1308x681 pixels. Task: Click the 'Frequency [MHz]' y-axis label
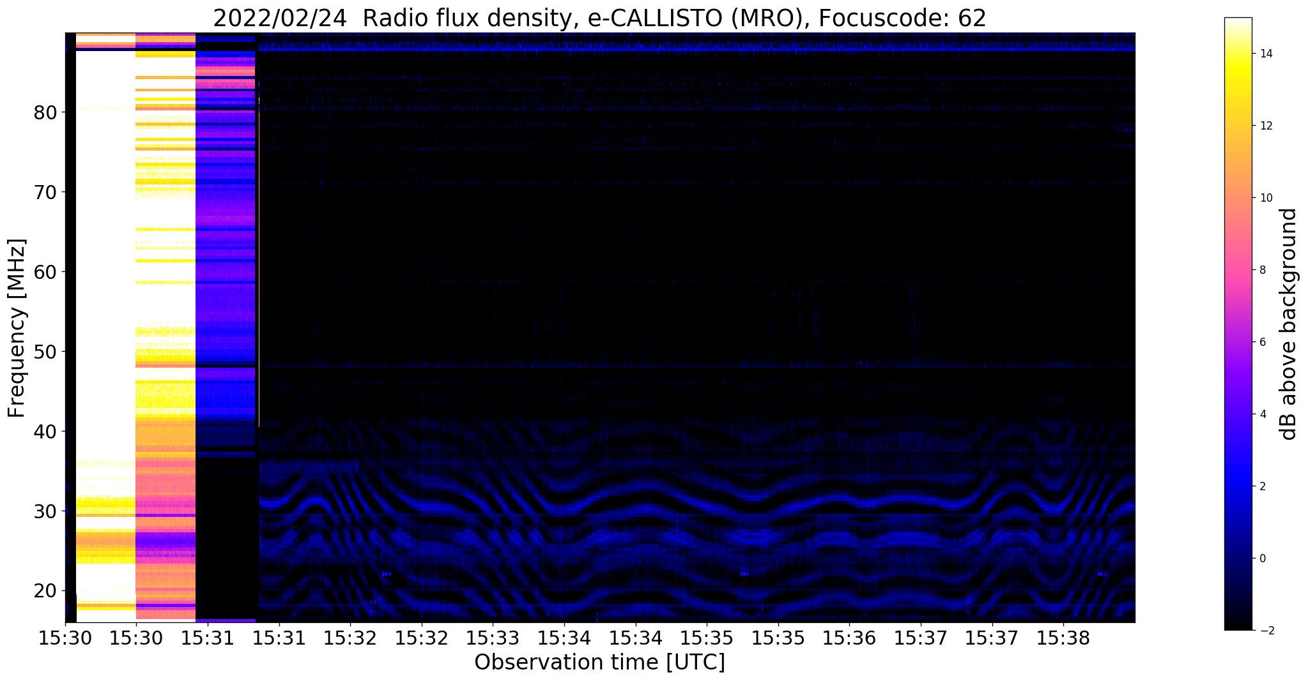tap(17, 328)
